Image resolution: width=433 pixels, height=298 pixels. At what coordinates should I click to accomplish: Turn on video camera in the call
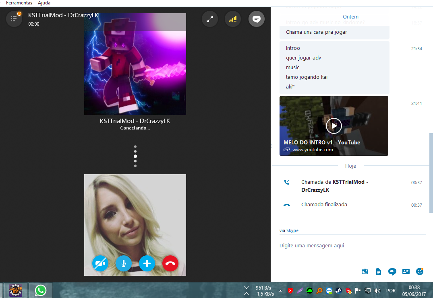100,263
